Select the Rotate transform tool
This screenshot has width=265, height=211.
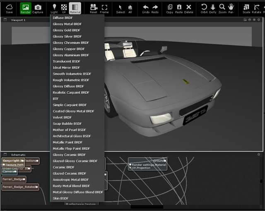click(x=257, y=9)
